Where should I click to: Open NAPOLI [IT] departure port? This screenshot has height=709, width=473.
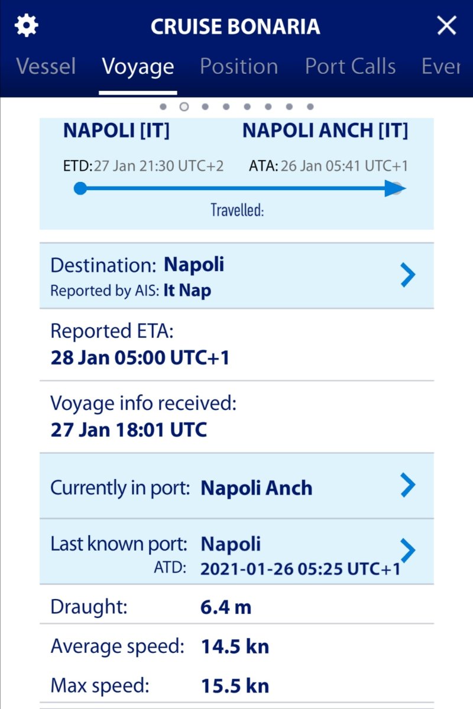click(x=116, y=131)
